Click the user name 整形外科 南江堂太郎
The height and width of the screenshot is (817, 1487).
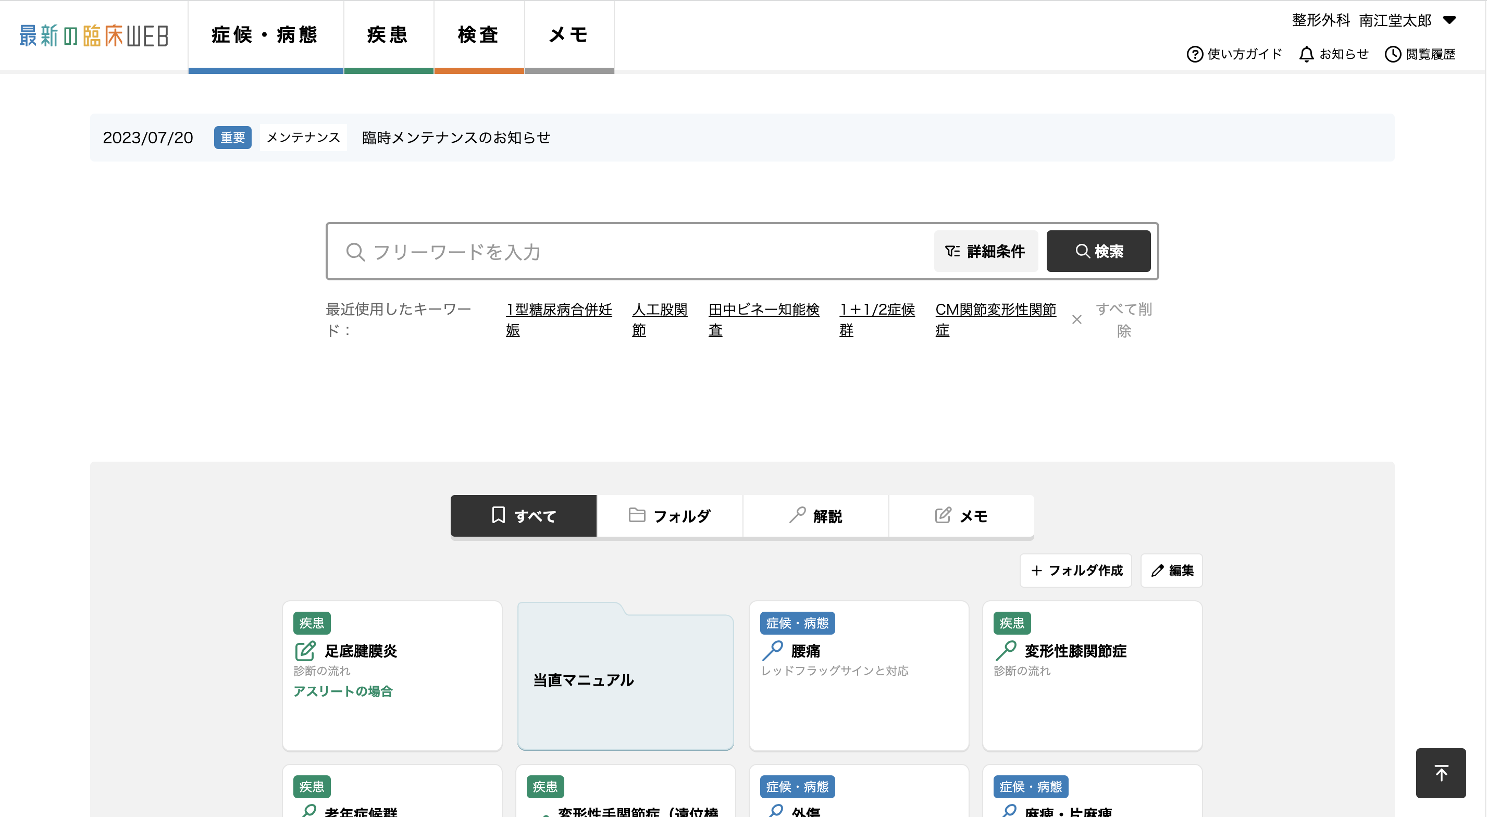pos(1361,21)
